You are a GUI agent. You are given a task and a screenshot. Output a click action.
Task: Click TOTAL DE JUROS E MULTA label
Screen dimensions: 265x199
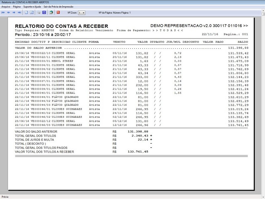pyautogui.click(x=34, y=140)
